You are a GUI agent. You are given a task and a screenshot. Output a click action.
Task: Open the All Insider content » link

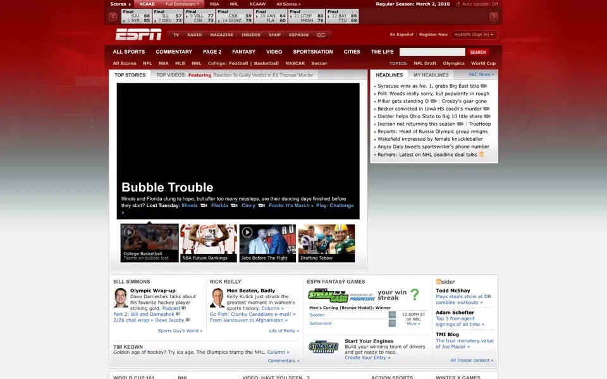point(472,360)
